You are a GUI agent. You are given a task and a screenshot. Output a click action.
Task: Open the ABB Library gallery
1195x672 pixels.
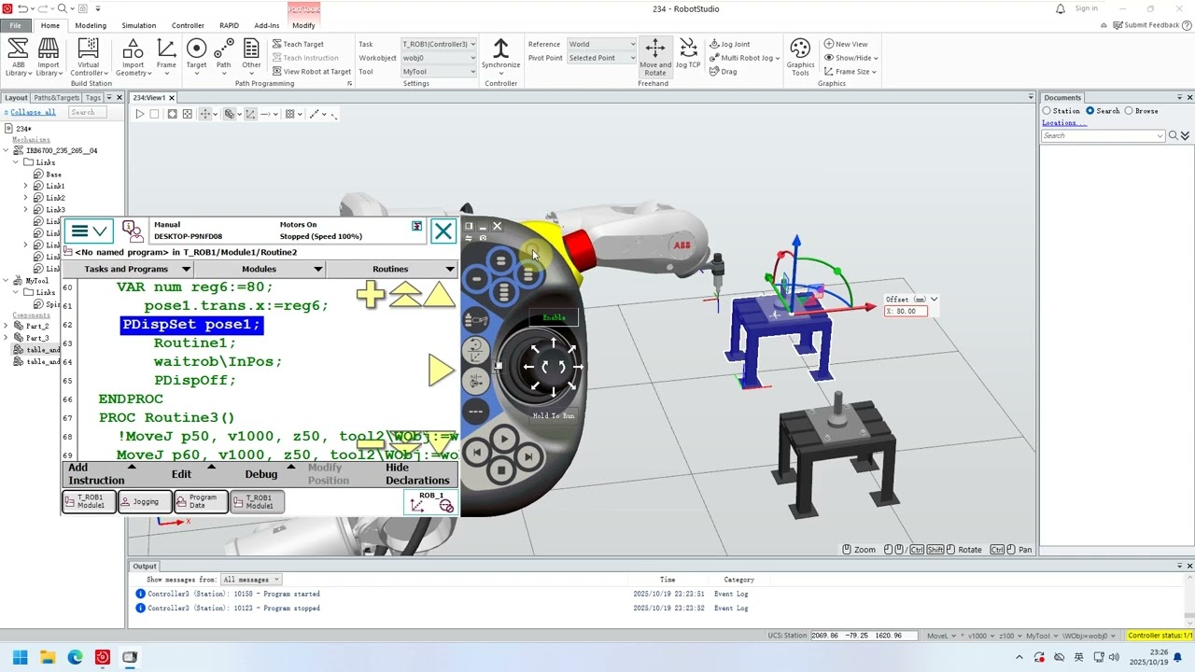18,58
